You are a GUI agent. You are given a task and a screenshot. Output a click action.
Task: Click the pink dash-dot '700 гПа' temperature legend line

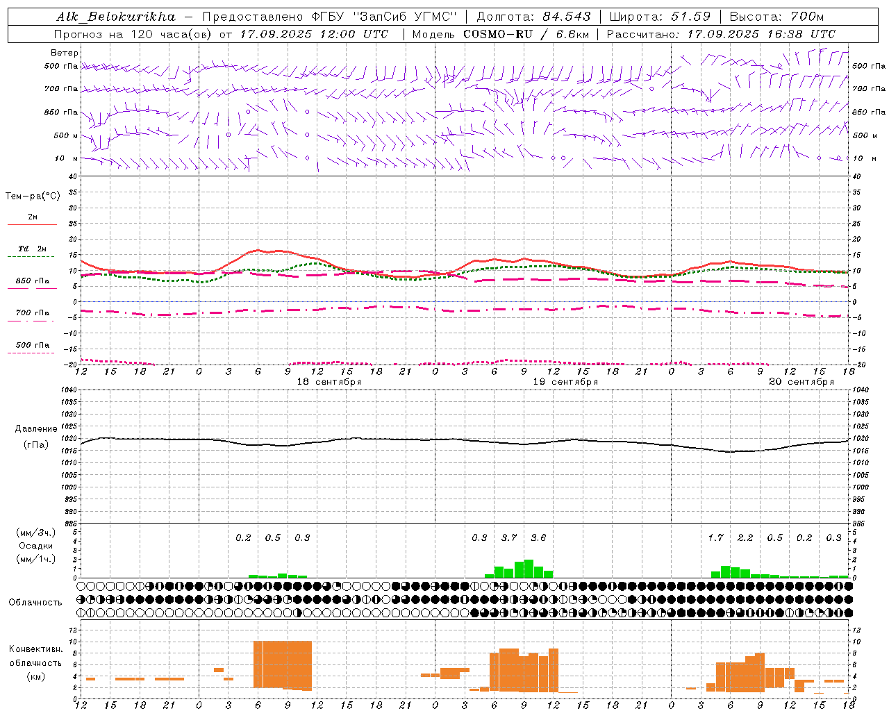pos(32,321)
